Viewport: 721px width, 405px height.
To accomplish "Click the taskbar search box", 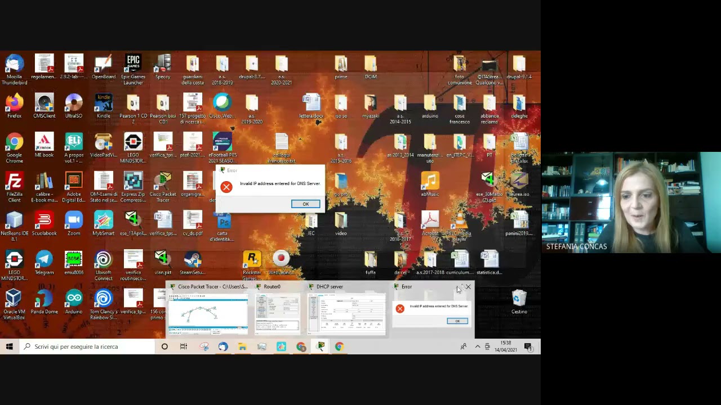I will pyautogui.click(x=87, y=346).
